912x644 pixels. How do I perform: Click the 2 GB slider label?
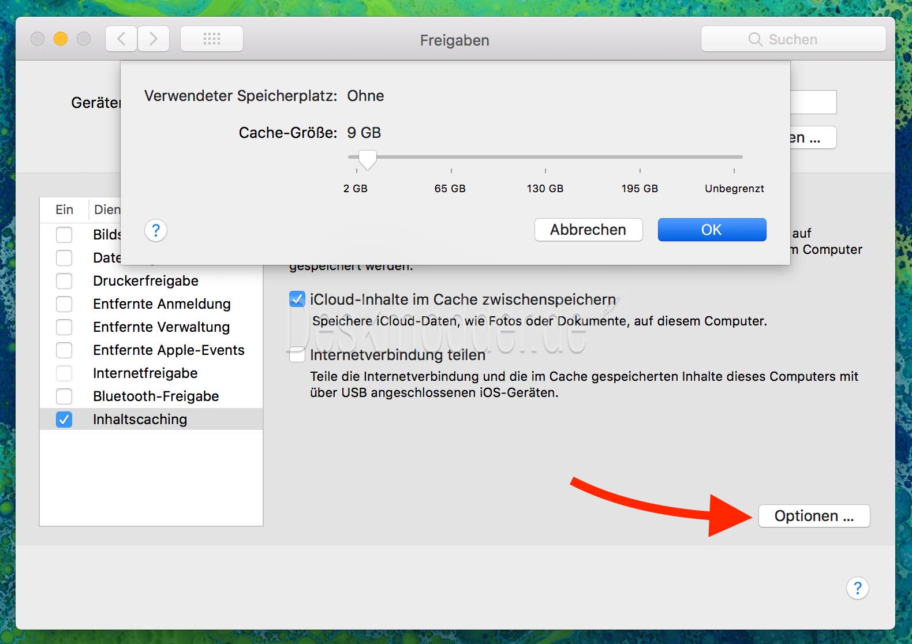coord(356,189)
